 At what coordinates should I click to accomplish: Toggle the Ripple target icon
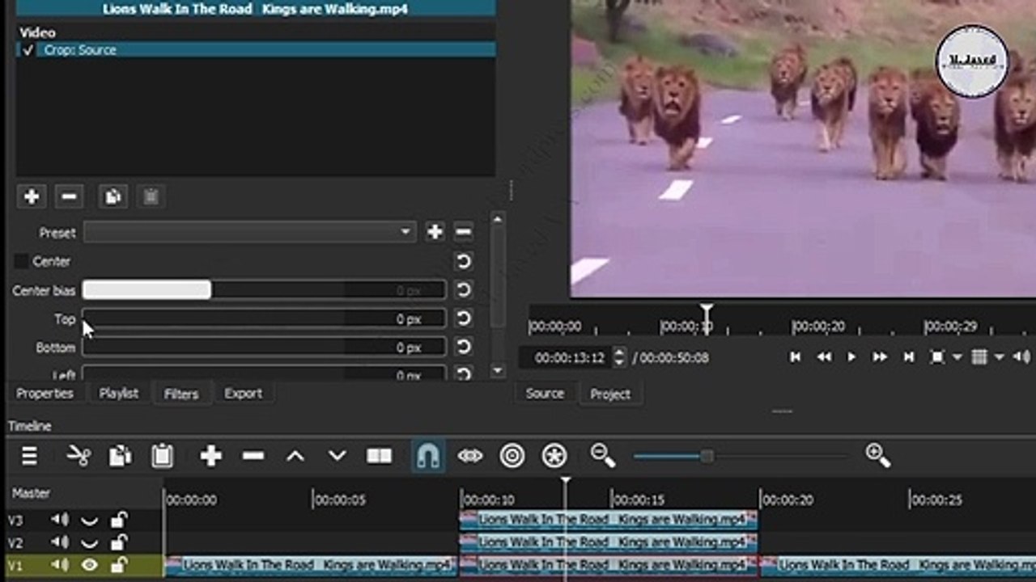(512, 457)
